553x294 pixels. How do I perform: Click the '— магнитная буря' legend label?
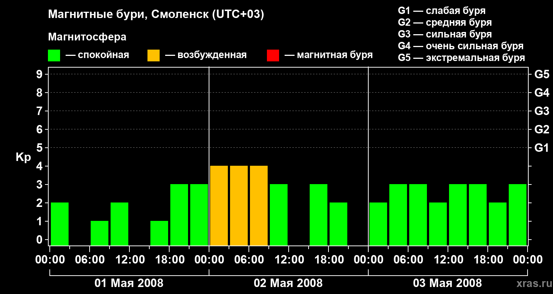328,55
